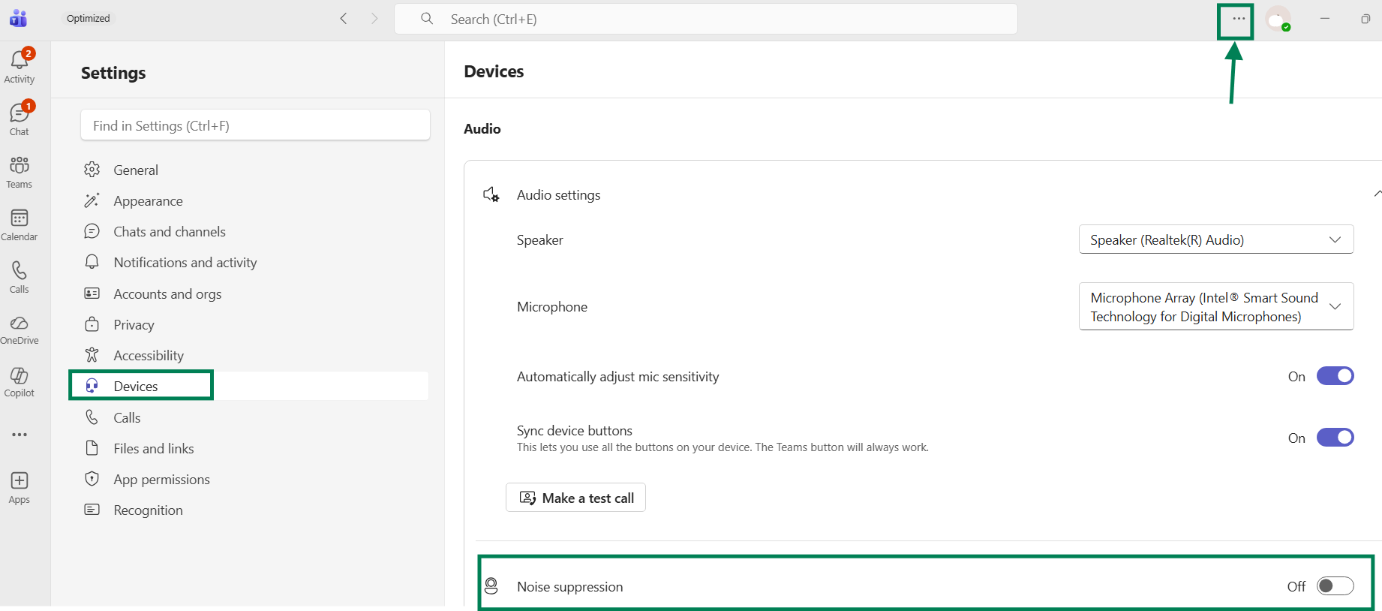Open the Calendar app
The image size is (1382, 611).
[20, 224]
